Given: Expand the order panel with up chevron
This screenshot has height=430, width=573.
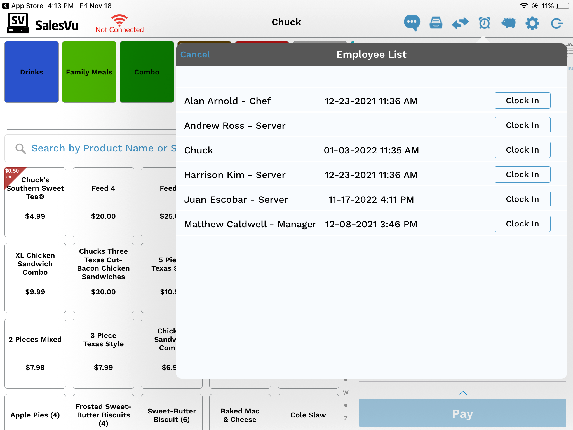Looking at the screenshot, I should (463, 393).
